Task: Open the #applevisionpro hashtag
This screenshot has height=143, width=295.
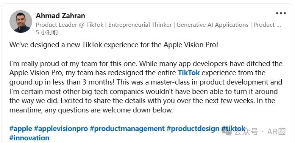Action: [61, 129]
